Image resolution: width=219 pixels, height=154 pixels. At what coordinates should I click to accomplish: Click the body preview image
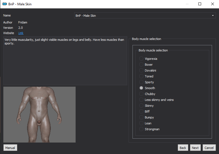(39, 115)
